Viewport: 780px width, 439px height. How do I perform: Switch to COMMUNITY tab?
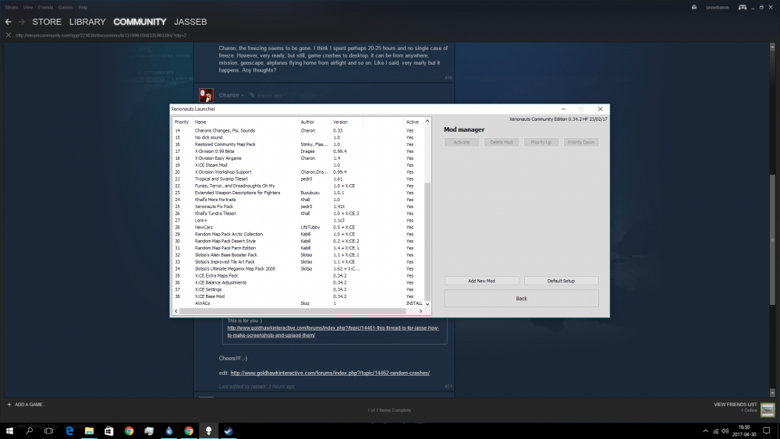coord(140,22)
